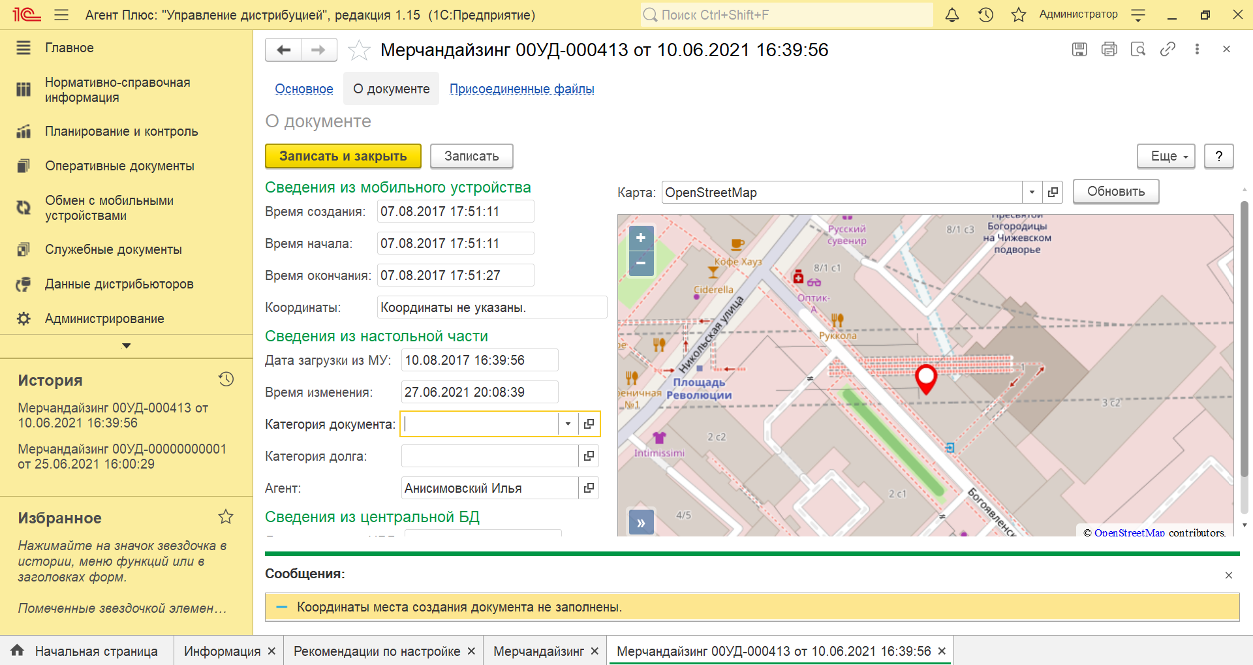Viewport: 1253px width, 665px height.
Task: Close the document form with X
Action: click(x=1226, y=49)
